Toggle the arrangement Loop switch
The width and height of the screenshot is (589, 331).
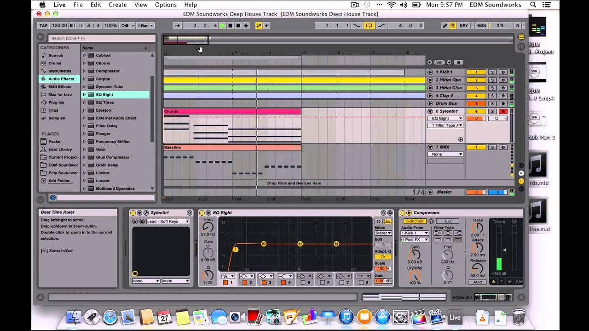(369, 26)
